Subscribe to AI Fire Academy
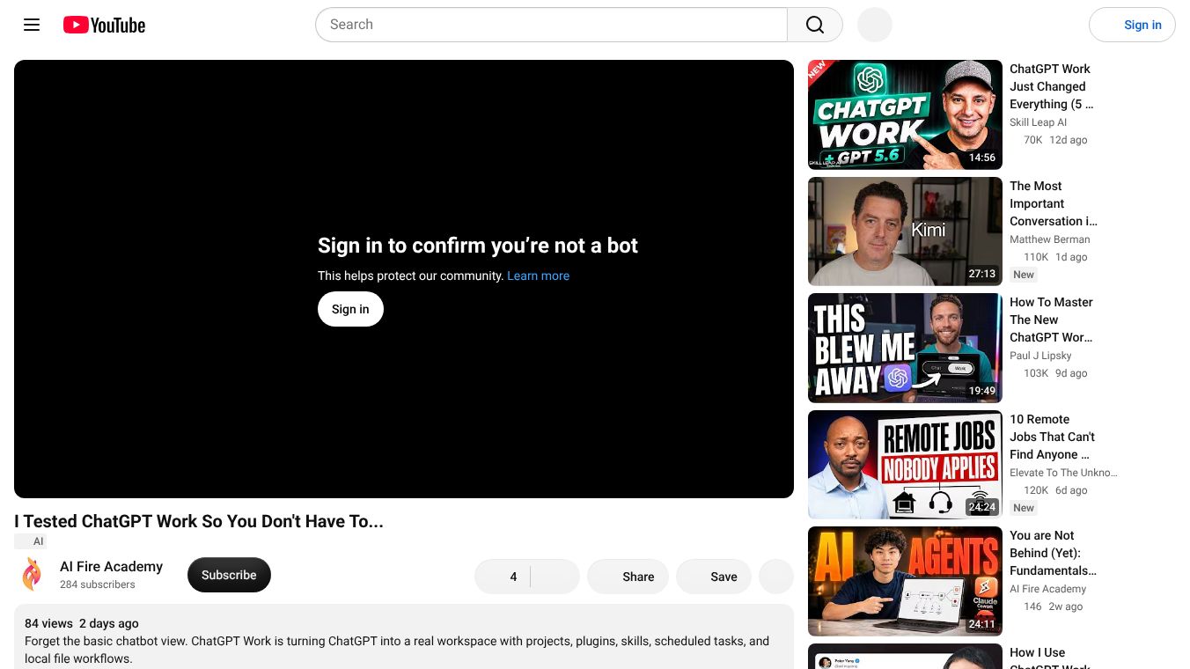The width and height of the screenshot is (1190, 669). coord(229,575)
